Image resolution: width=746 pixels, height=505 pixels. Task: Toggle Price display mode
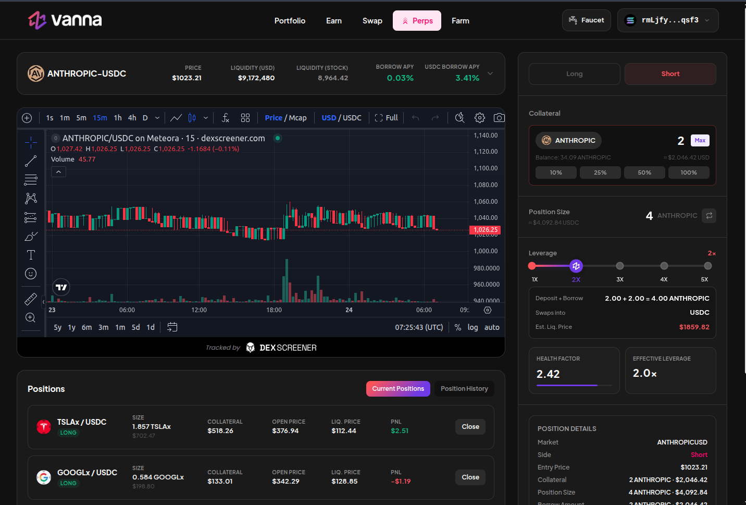coord(273,118)
